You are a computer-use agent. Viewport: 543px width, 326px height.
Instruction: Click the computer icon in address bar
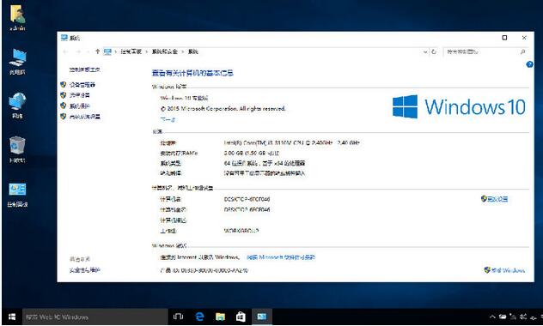pos(107,51)
